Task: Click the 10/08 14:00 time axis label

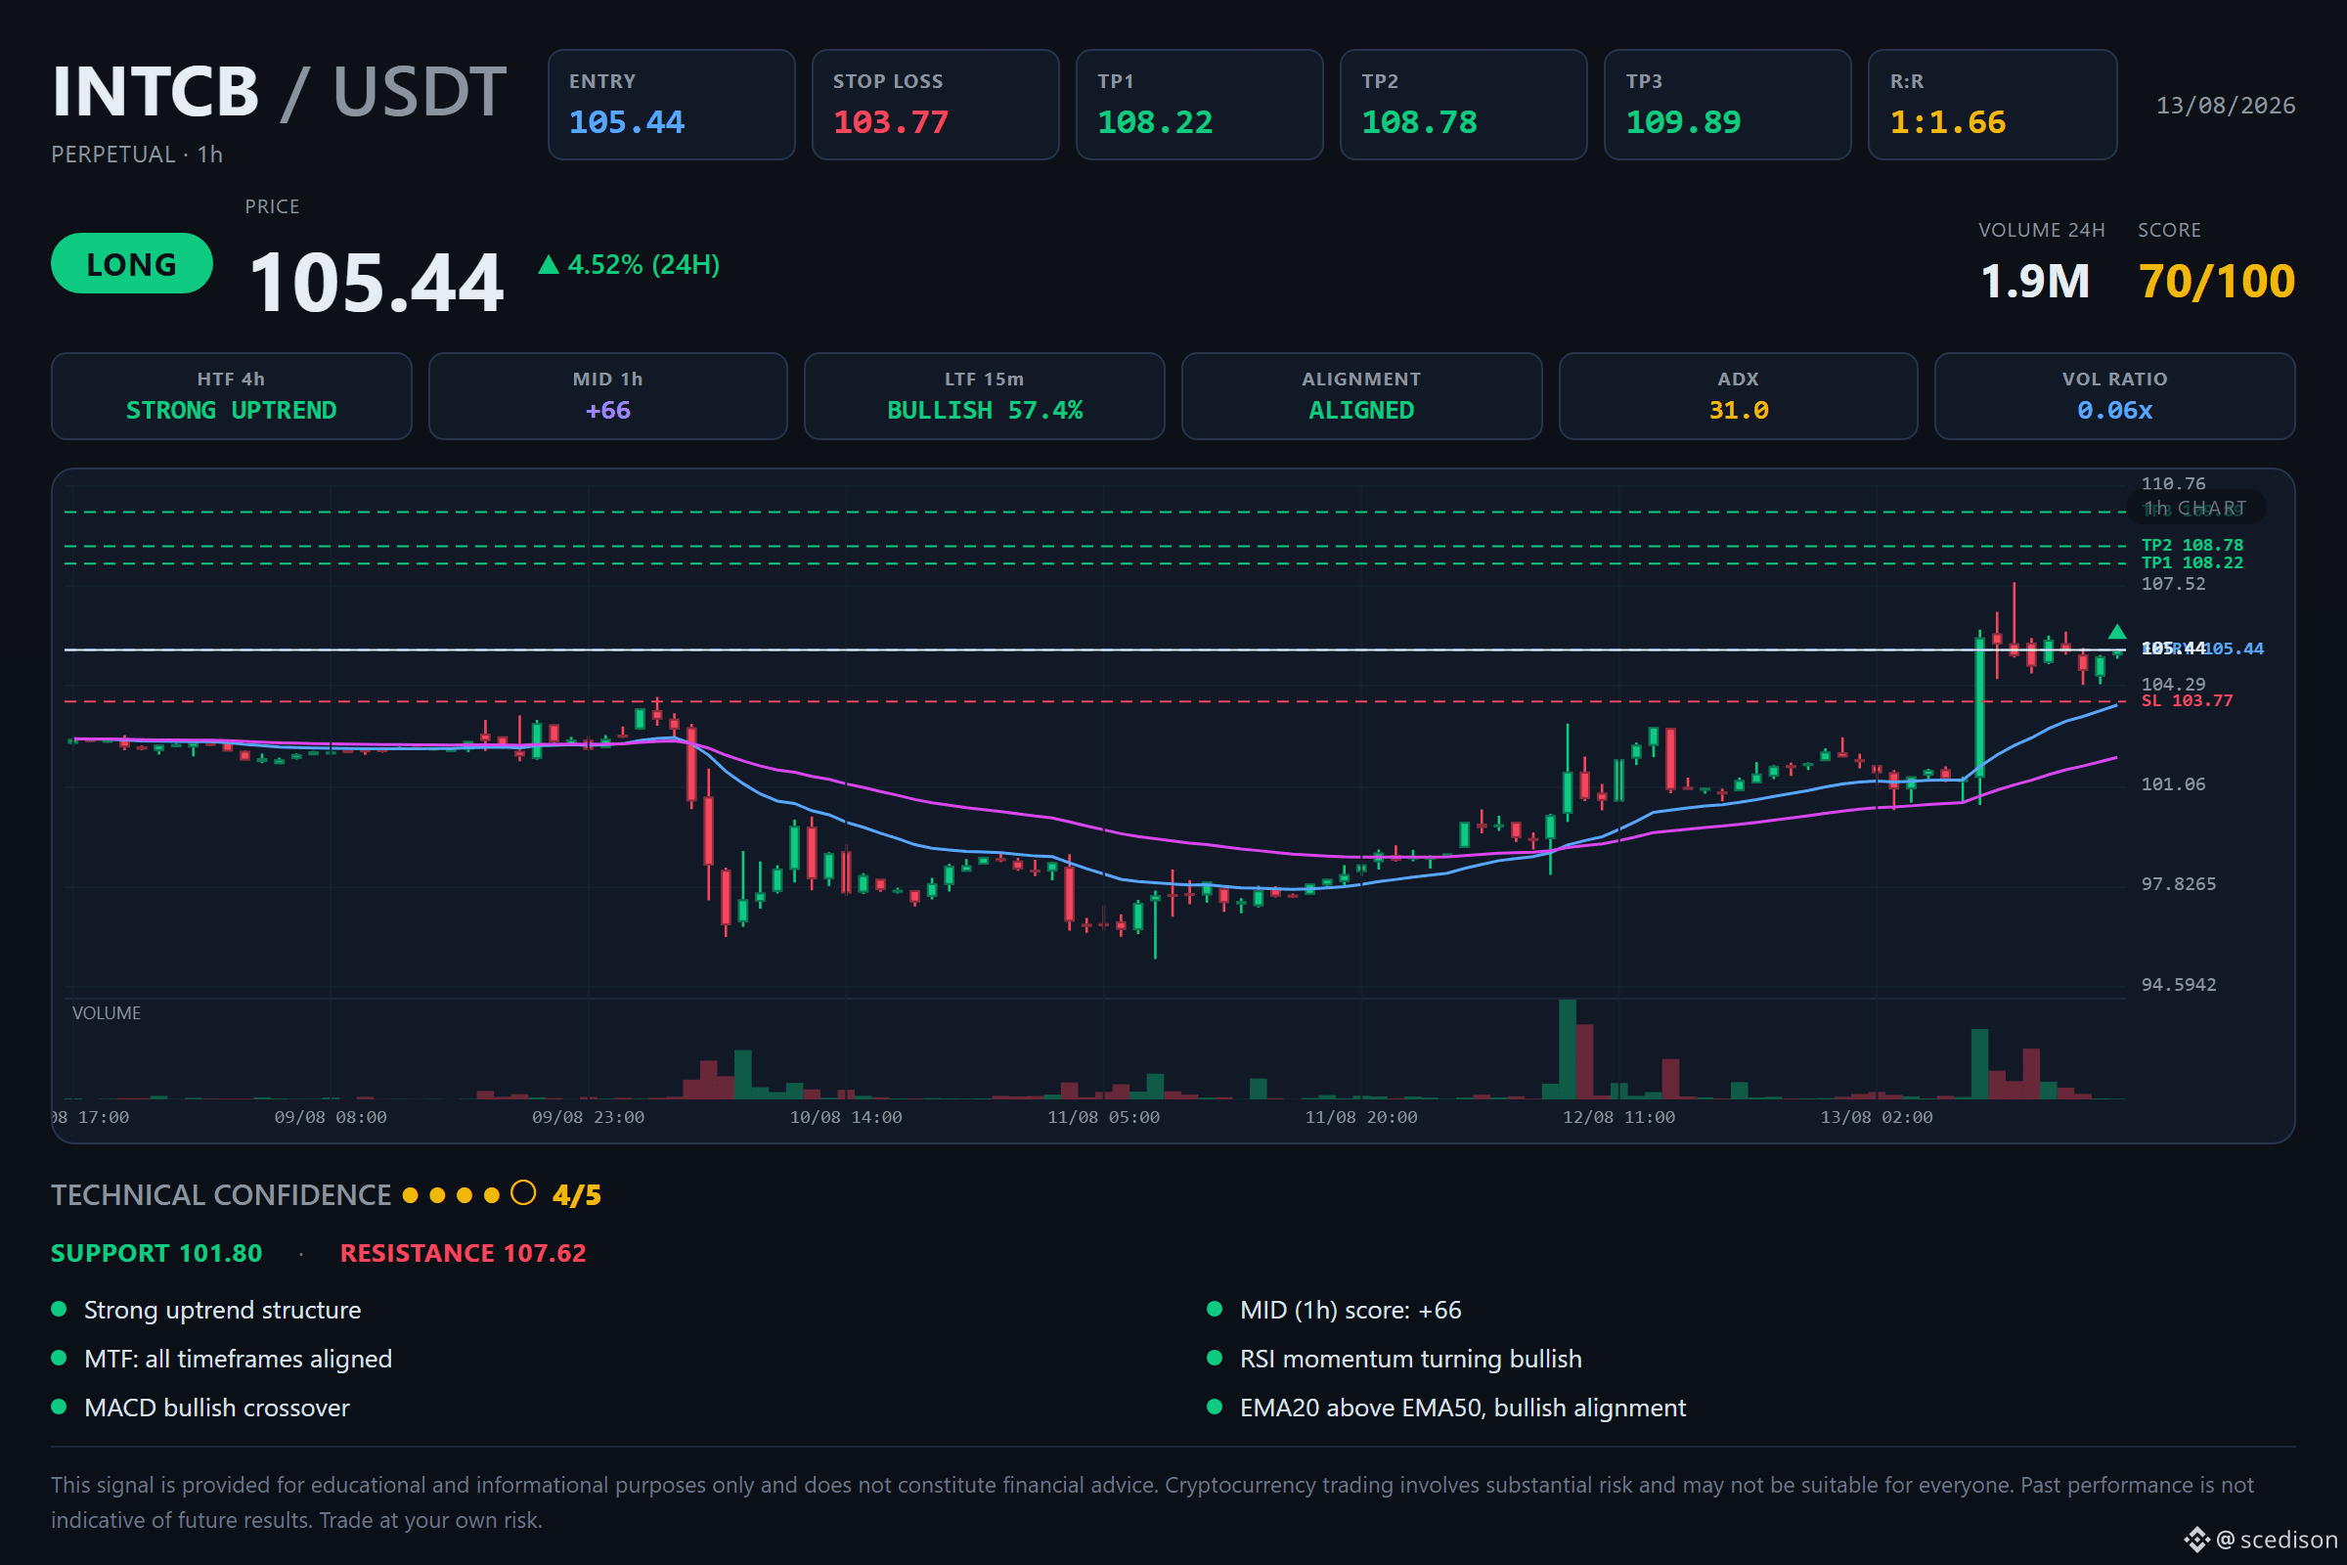Action: click(x=845, y=1118)
